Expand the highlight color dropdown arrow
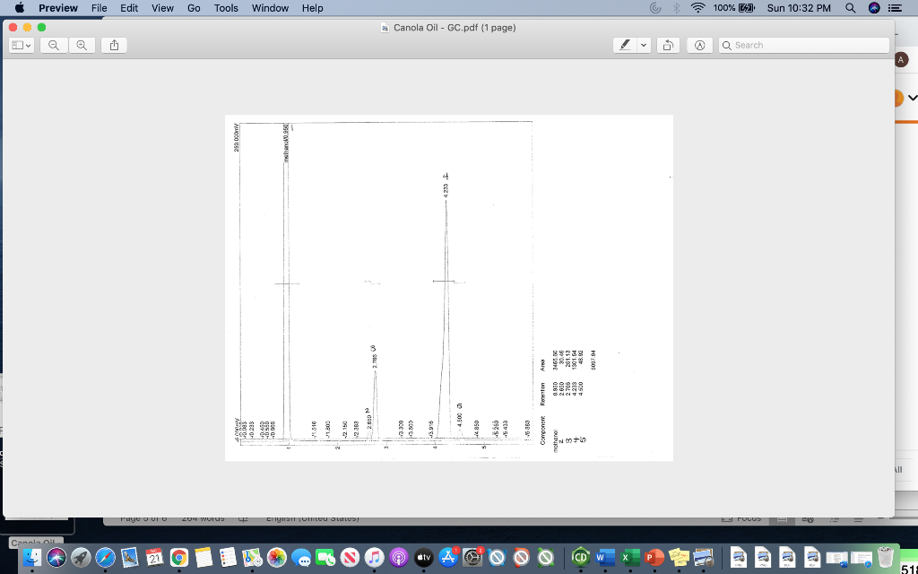This screenshot has height=574, width=918. 644,45
